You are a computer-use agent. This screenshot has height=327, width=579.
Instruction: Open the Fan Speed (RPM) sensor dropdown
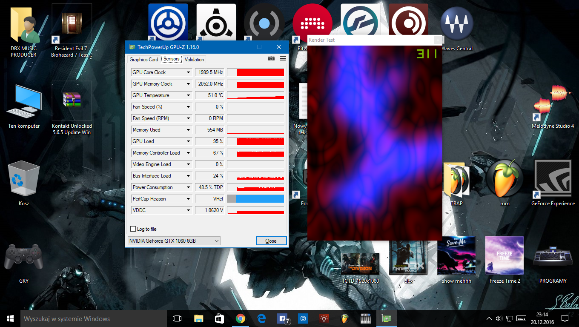(x=188, y=118)
